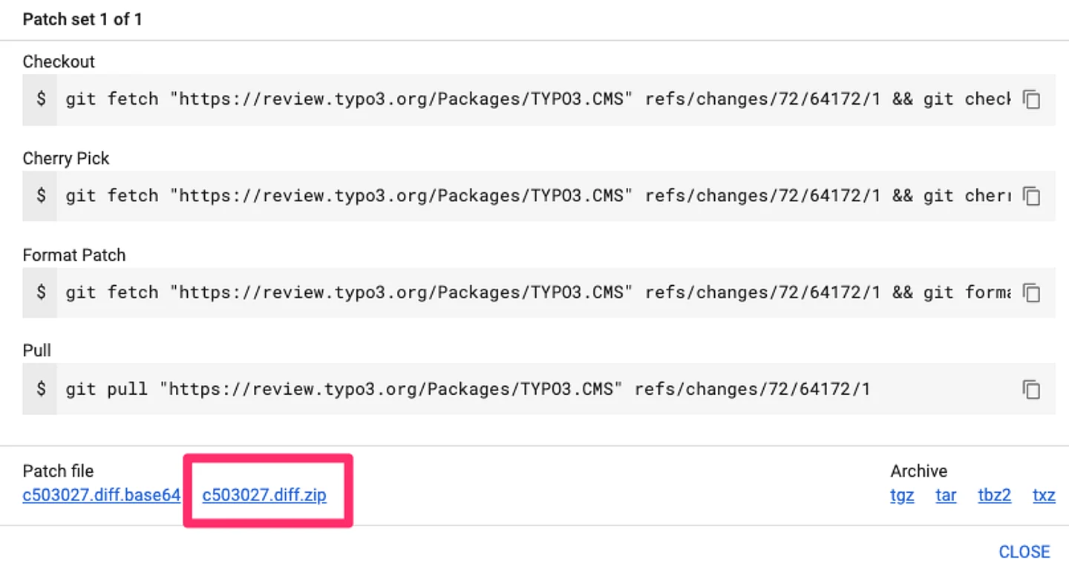The width and height of the screenshot is (1069, 579).
Task: Download the txz archive
Action: click(x=1044, y=495)
